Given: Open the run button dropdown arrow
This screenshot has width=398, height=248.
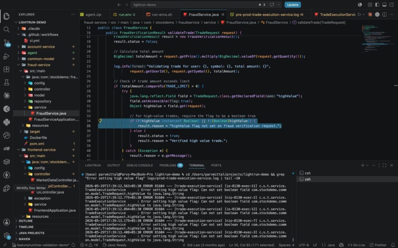Looking at the screenshot, I should click(x=364, y=14).
